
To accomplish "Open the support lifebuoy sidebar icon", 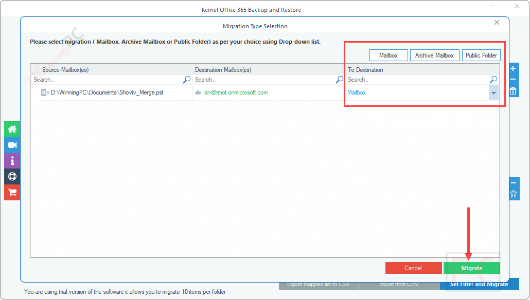I will pos(12,177).
